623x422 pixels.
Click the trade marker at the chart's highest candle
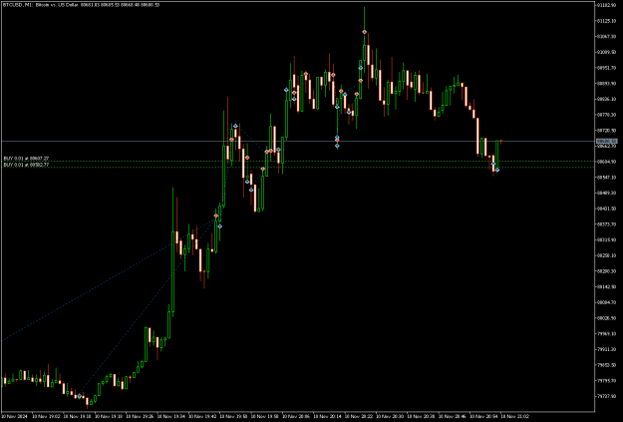[365, 32]
